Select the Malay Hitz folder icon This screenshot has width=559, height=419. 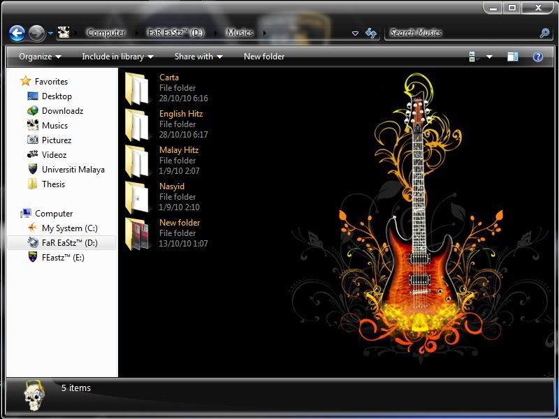(x=137, y=161)
